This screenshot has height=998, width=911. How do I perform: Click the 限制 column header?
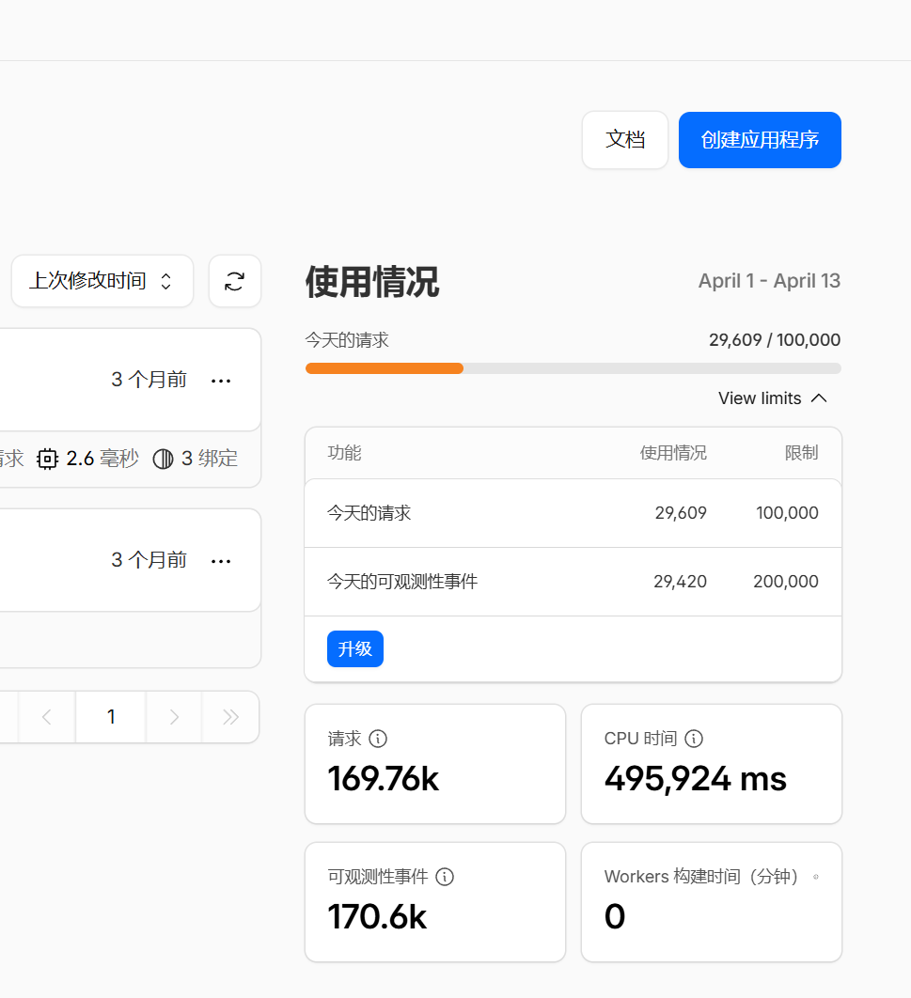(802, 453)
